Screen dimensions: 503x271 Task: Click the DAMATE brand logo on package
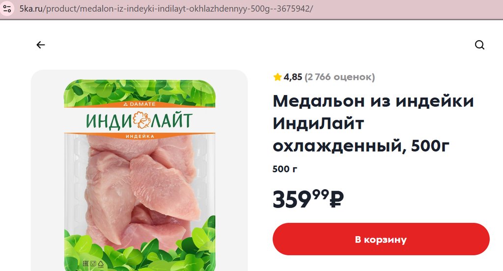[x=140, y=104]
